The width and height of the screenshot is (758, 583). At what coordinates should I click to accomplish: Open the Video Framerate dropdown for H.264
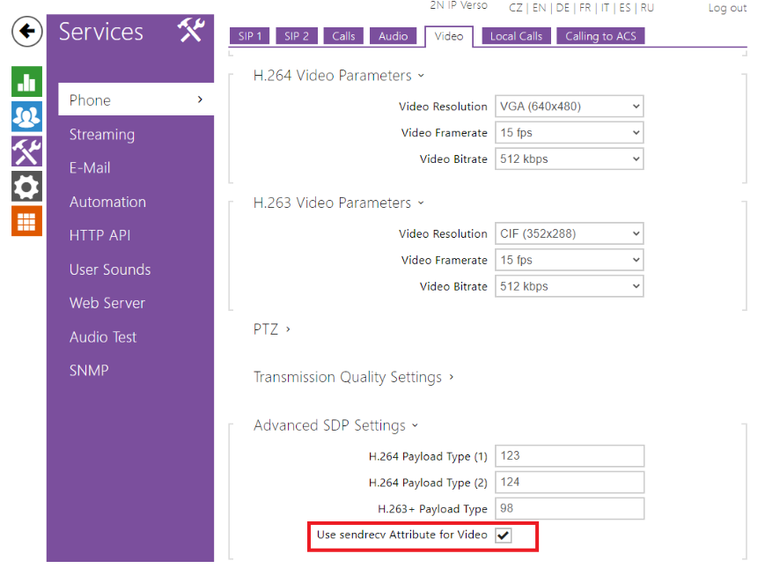tap(568, 132)
